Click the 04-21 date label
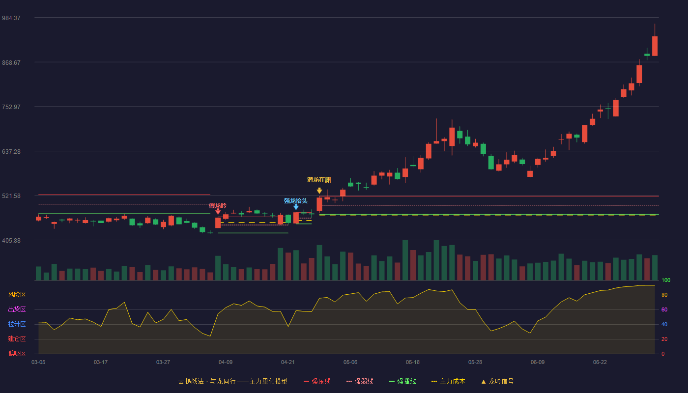This screenshot has height=393, width=688. tap(288, 362)
